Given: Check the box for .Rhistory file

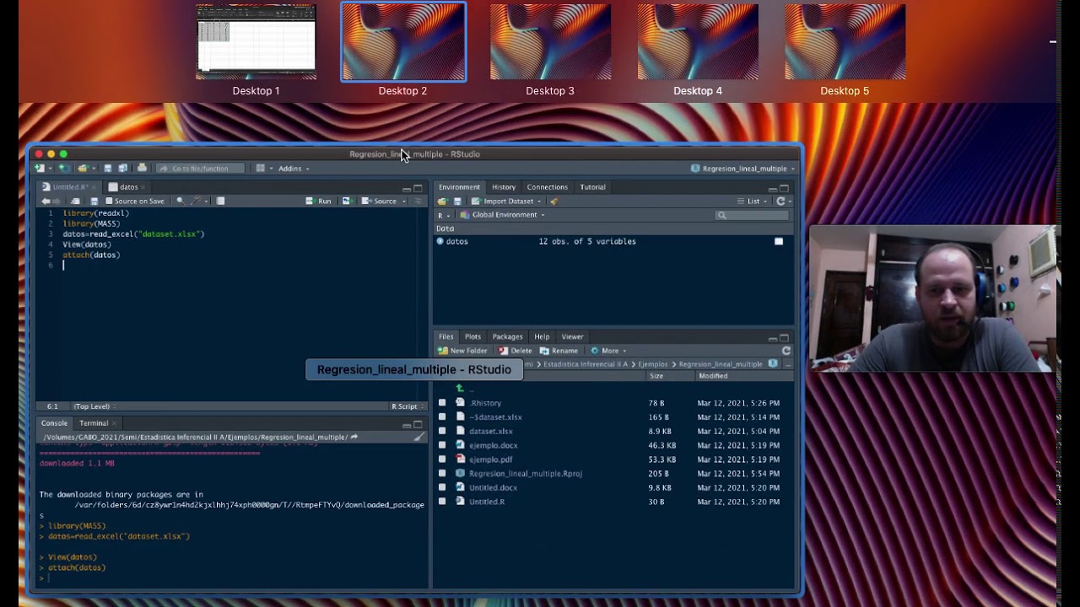Looking at the screenshot, I should point(442,403).
